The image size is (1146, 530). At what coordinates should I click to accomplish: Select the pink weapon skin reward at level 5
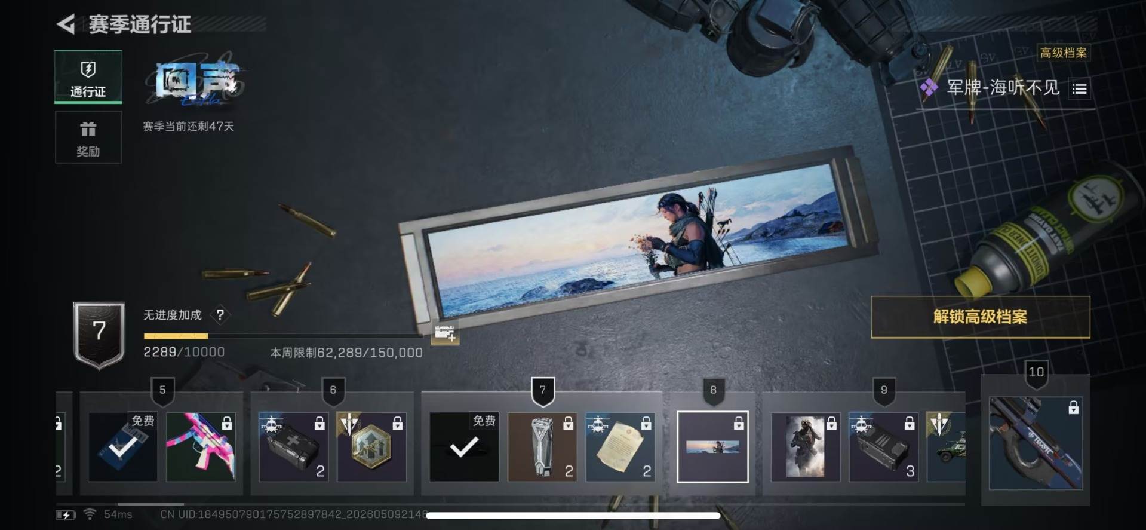pyautogui.click(x=201, y=447)
